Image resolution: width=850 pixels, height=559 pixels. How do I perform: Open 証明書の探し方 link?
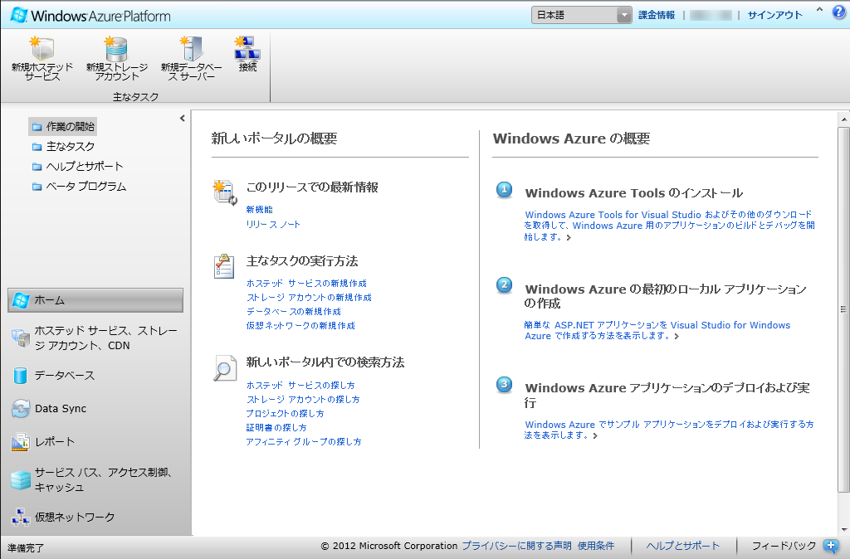pyautogui.click(x=276, y=427)
